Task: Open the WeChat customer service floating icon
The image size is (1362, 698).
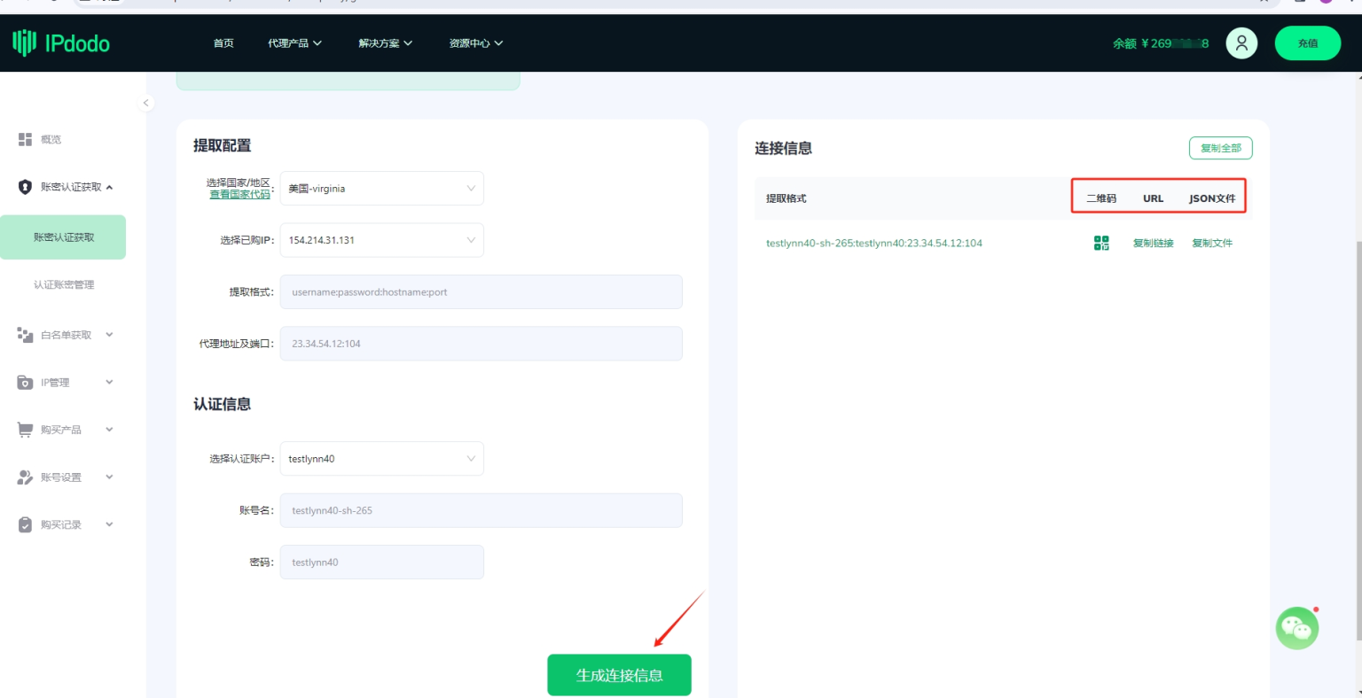Action: click(x=1296, y=628)
